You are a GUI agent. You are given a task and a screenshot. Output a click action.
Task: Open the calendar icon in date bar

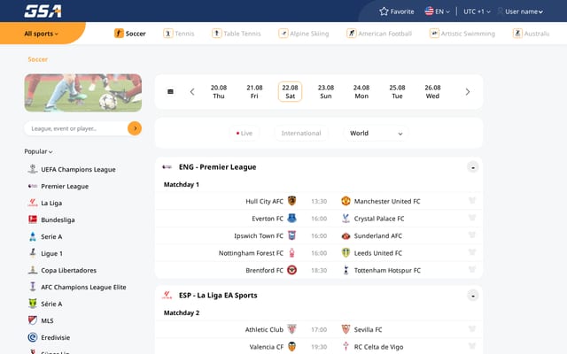pyautogui.click(x=170, y=92)
